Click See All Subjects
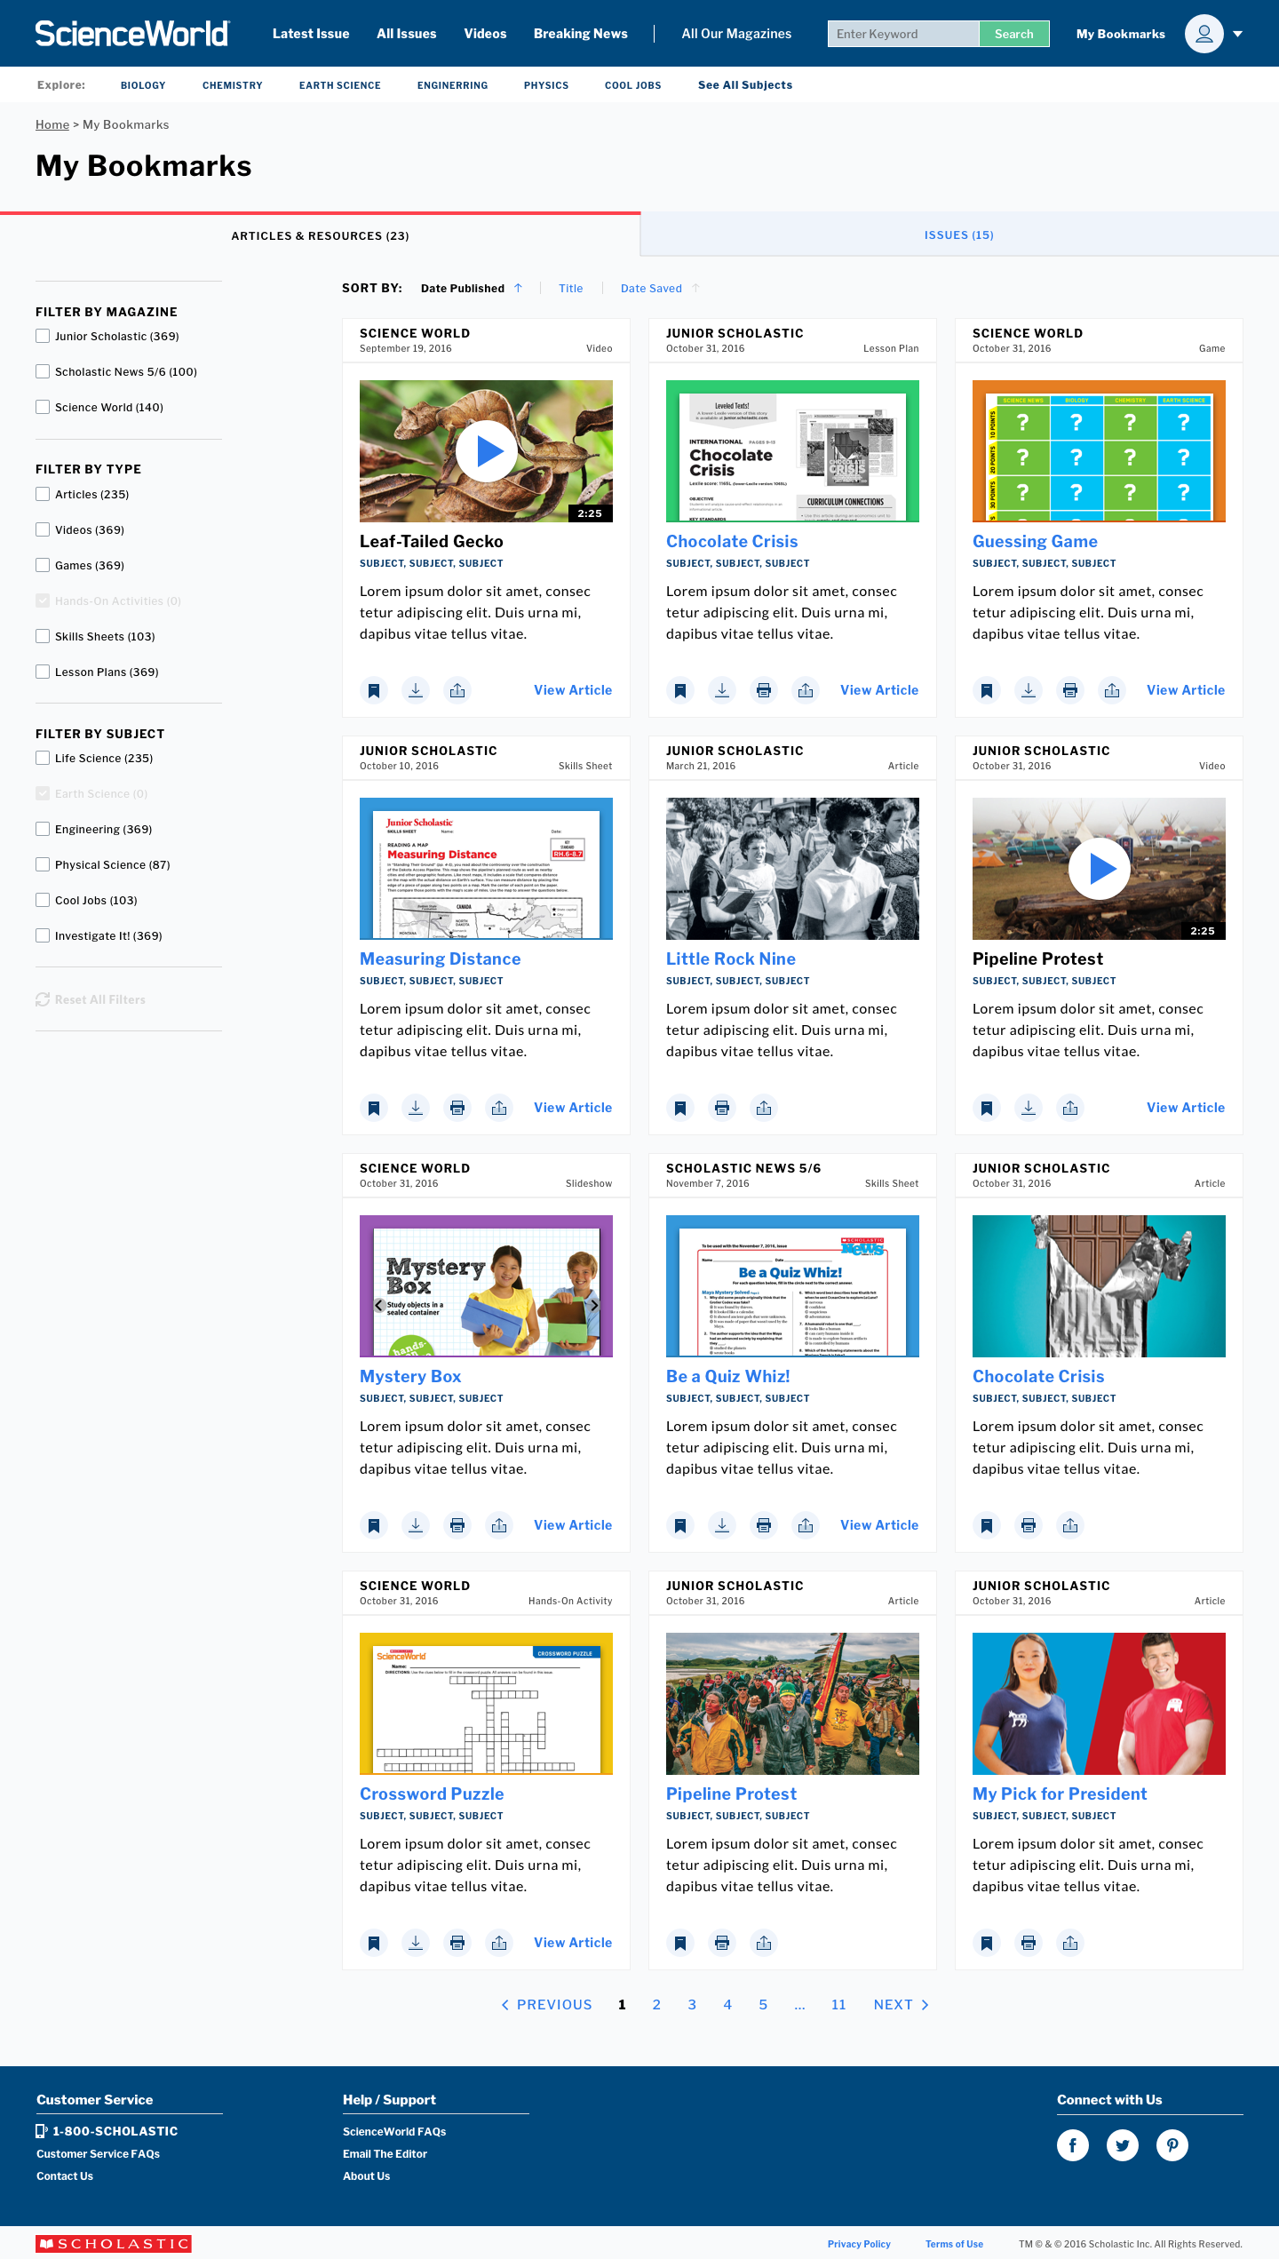 745,85
